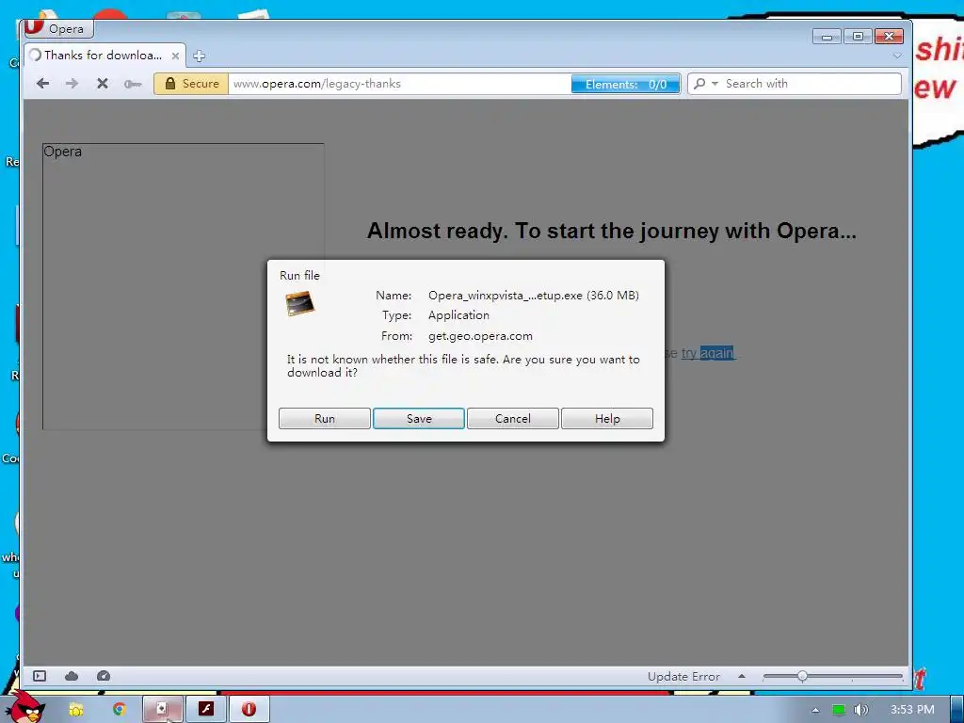This screenshot has width=964, height=723.
Task: Click the 3:53 PM clock
Action: pos(912,710)
